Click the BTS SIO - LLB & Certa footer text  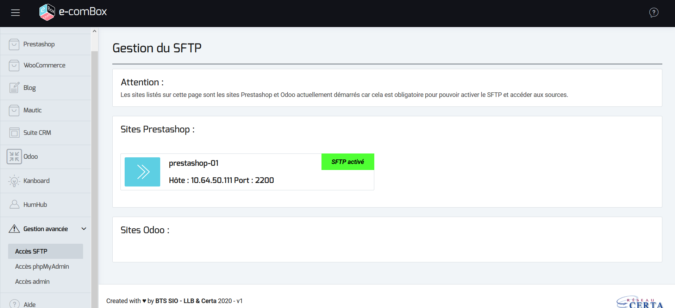tap(186, 301)
